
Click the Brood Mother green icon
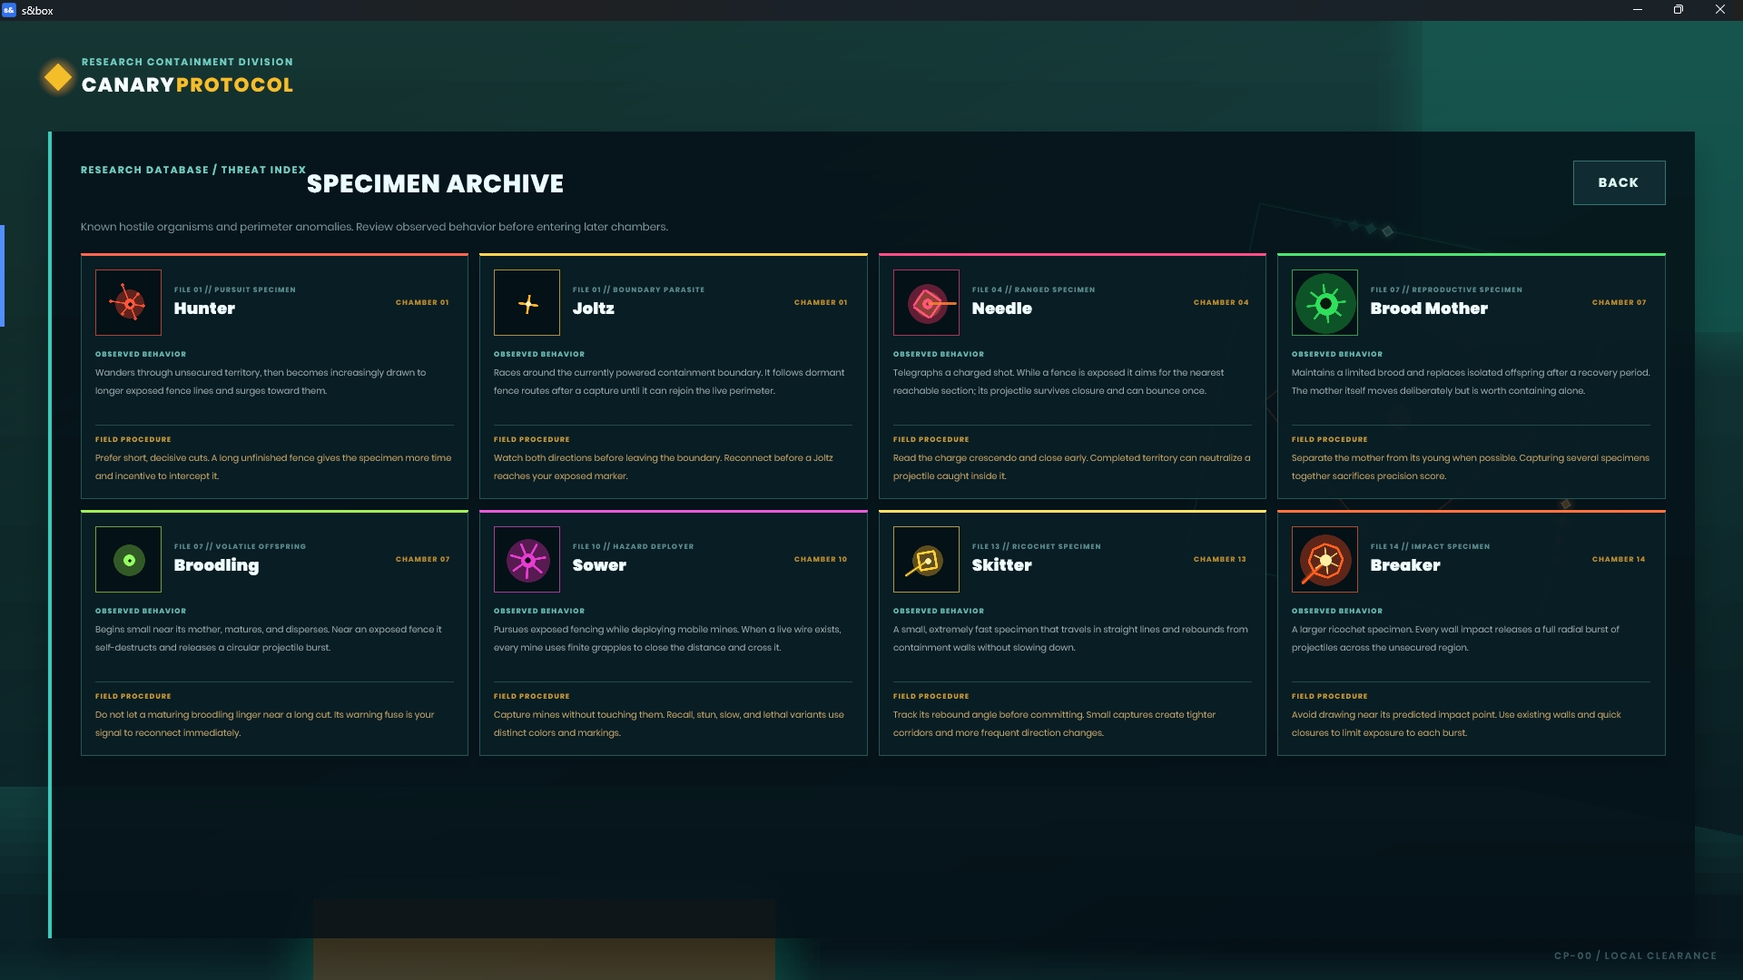[x=1325, y=303]
